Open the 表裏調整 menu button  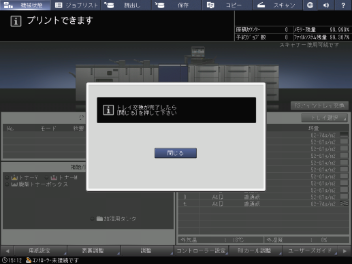(94, 250)
